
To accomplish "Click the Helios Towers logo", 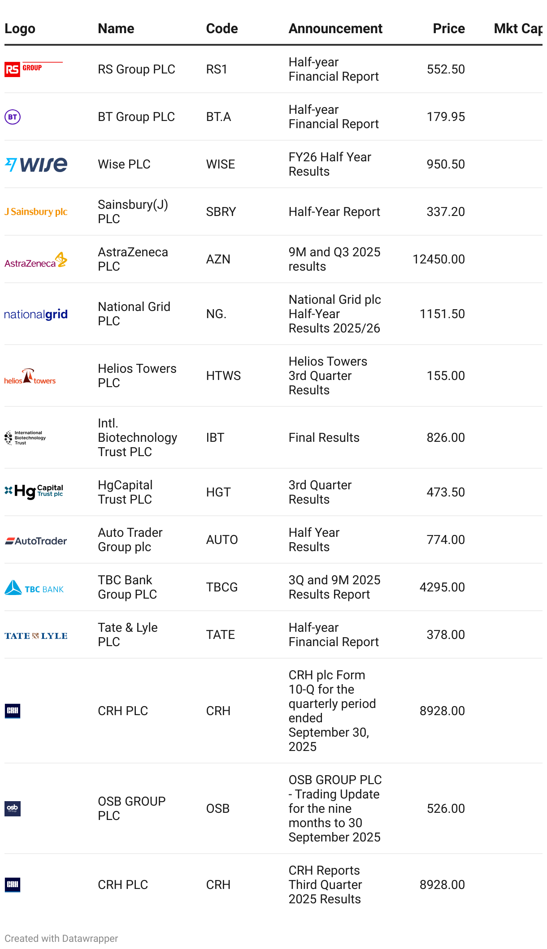I will (x=30, y=376).
